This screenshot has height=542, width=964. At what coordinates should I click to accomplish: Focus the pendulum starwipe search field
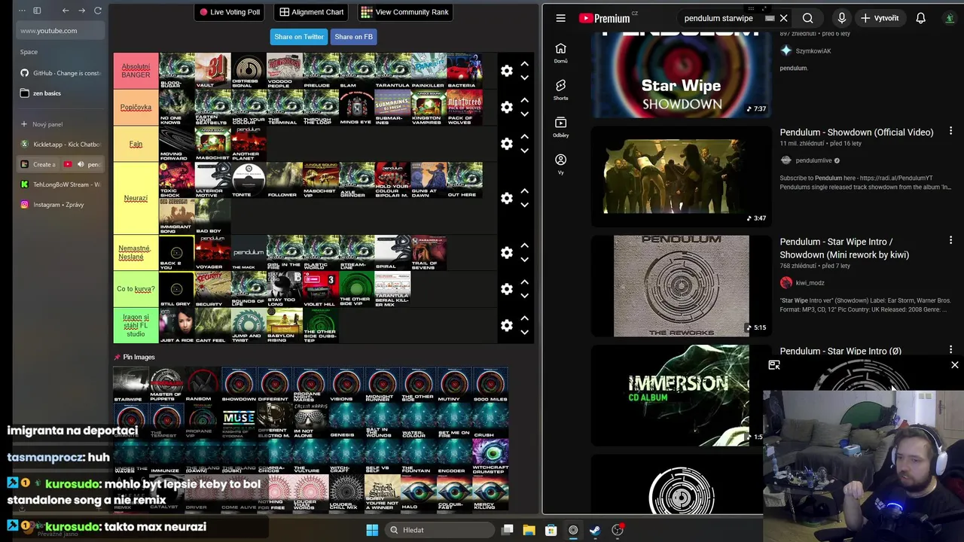[x=718, y=18]
